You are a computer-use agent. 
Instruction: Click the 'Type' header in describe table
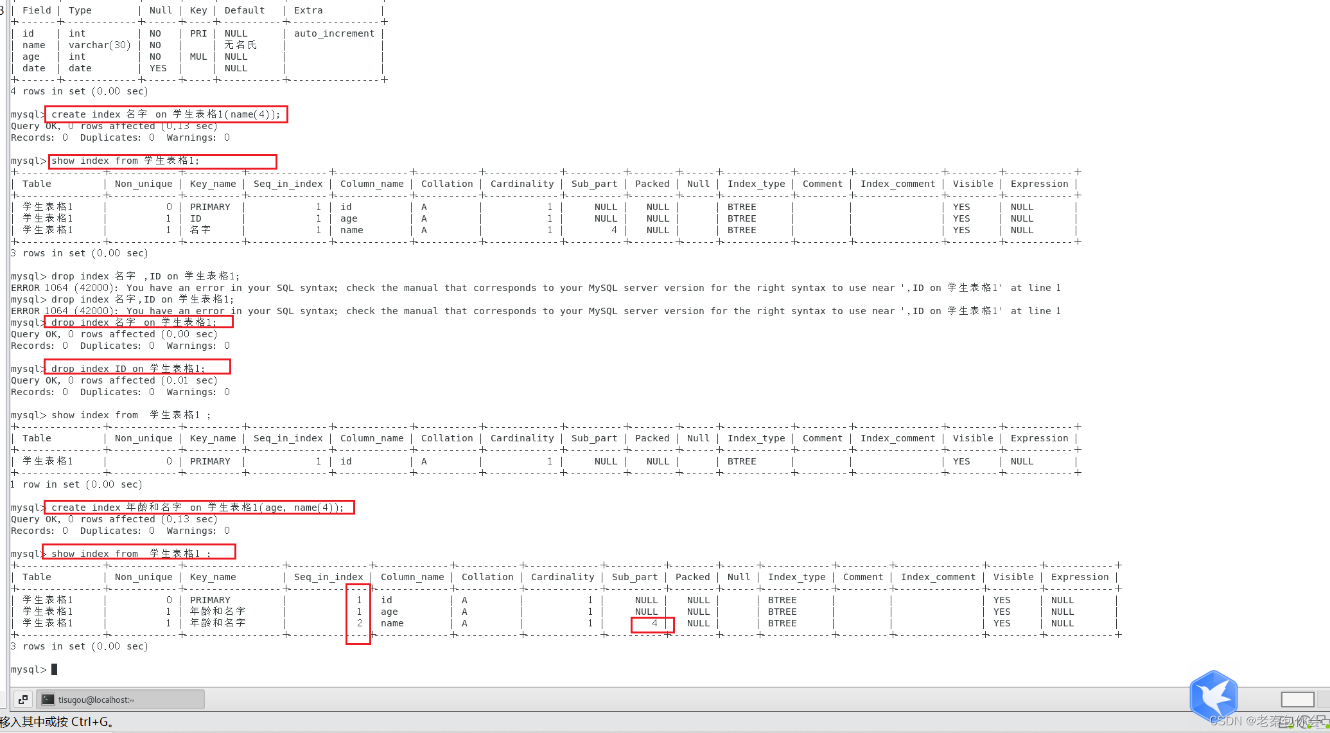point(80,10)
